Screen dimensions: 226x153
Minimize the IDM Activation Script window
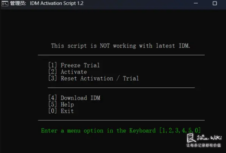click(196, 3)
